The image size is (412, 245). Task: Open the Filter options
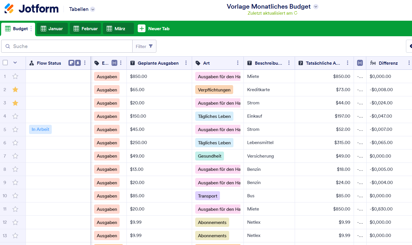point(144,46)
